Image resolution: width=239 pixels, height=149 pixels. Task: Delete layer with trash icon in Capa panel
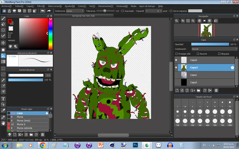(216, 91)
